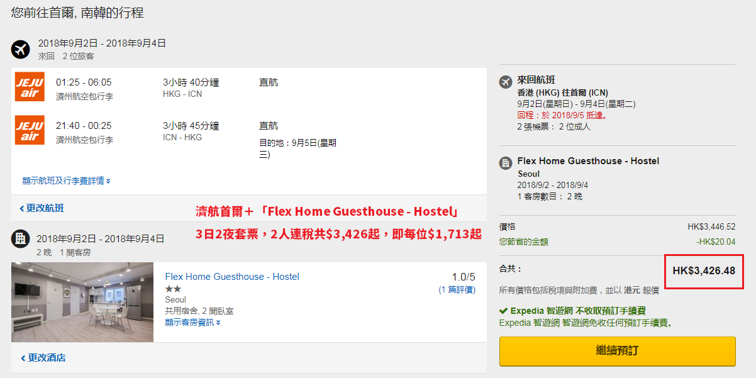756x378 pixels.
Task: Open the 1 篇評價 reviews link
Action: pos(457,290)
